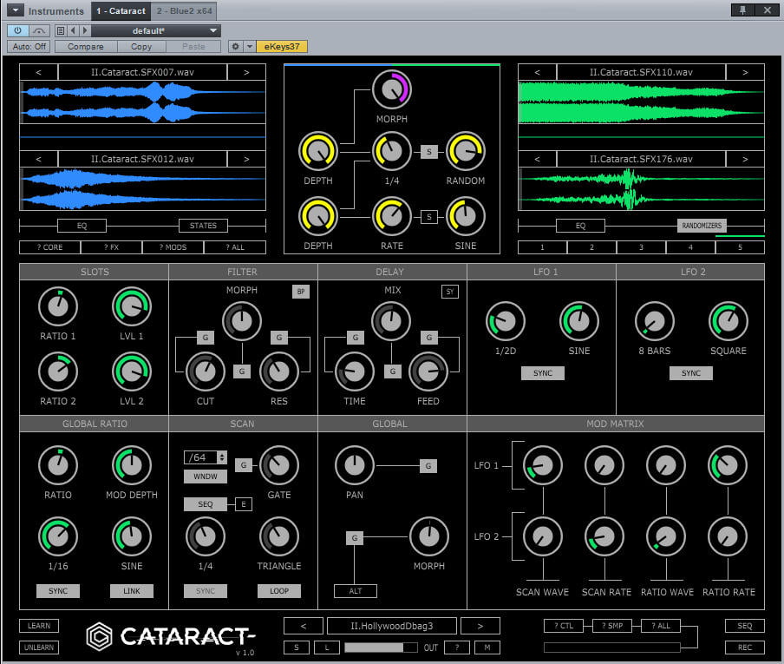Adjust the OUT level slider
The image size is (784, 664).
(382, 648)
